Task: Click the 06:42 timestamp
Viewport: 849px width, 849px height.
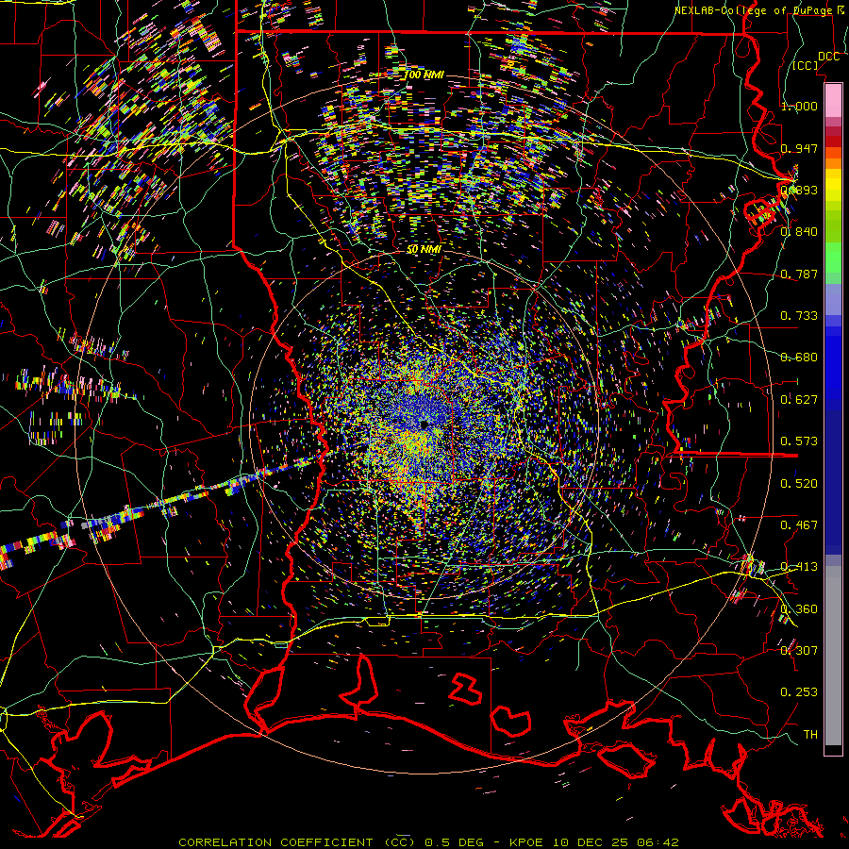Action: tap(660, 842)
